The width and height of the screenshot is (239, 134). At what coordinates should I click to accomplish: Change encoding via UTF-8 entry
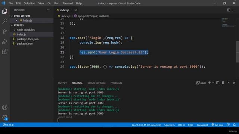tap(181, 125)
